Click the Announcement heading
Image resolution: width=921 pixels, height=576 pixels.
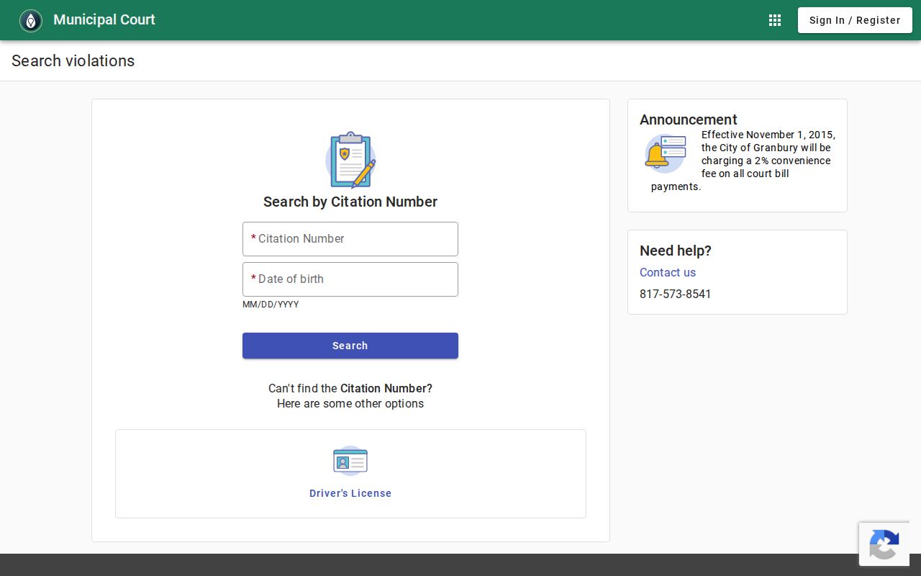click(x=689, y=120)
